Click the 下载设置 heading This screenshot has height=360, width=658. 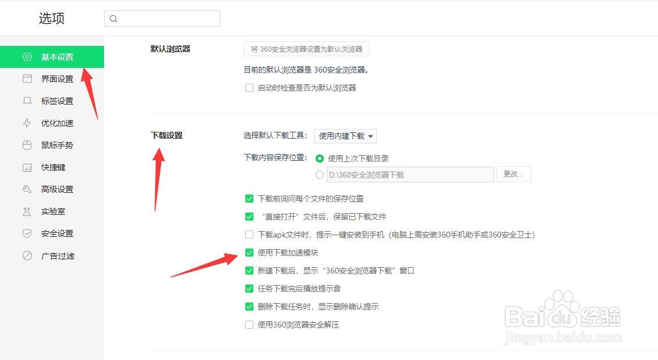(167, 135)
